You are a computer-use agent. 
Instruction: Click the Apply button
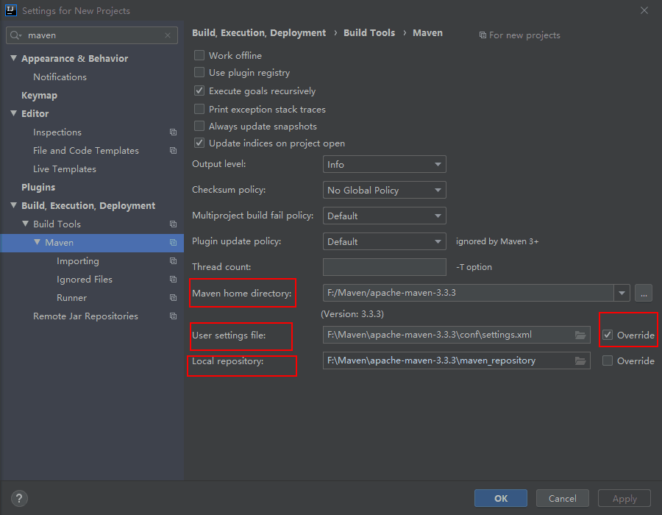coord(624,498)
